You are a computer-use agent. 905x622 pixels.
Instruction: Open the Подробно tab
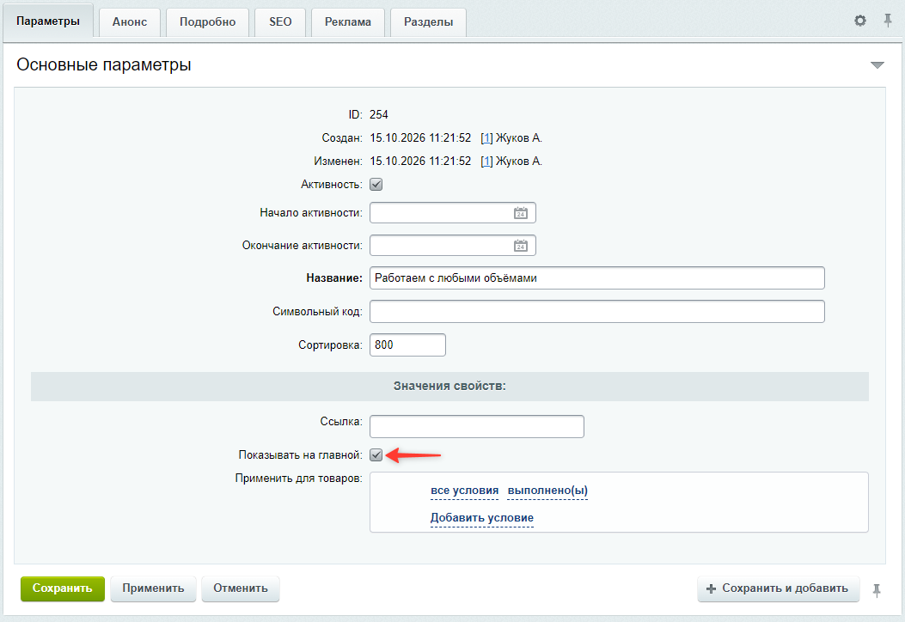pyautogui.click(x=208, y=22)
